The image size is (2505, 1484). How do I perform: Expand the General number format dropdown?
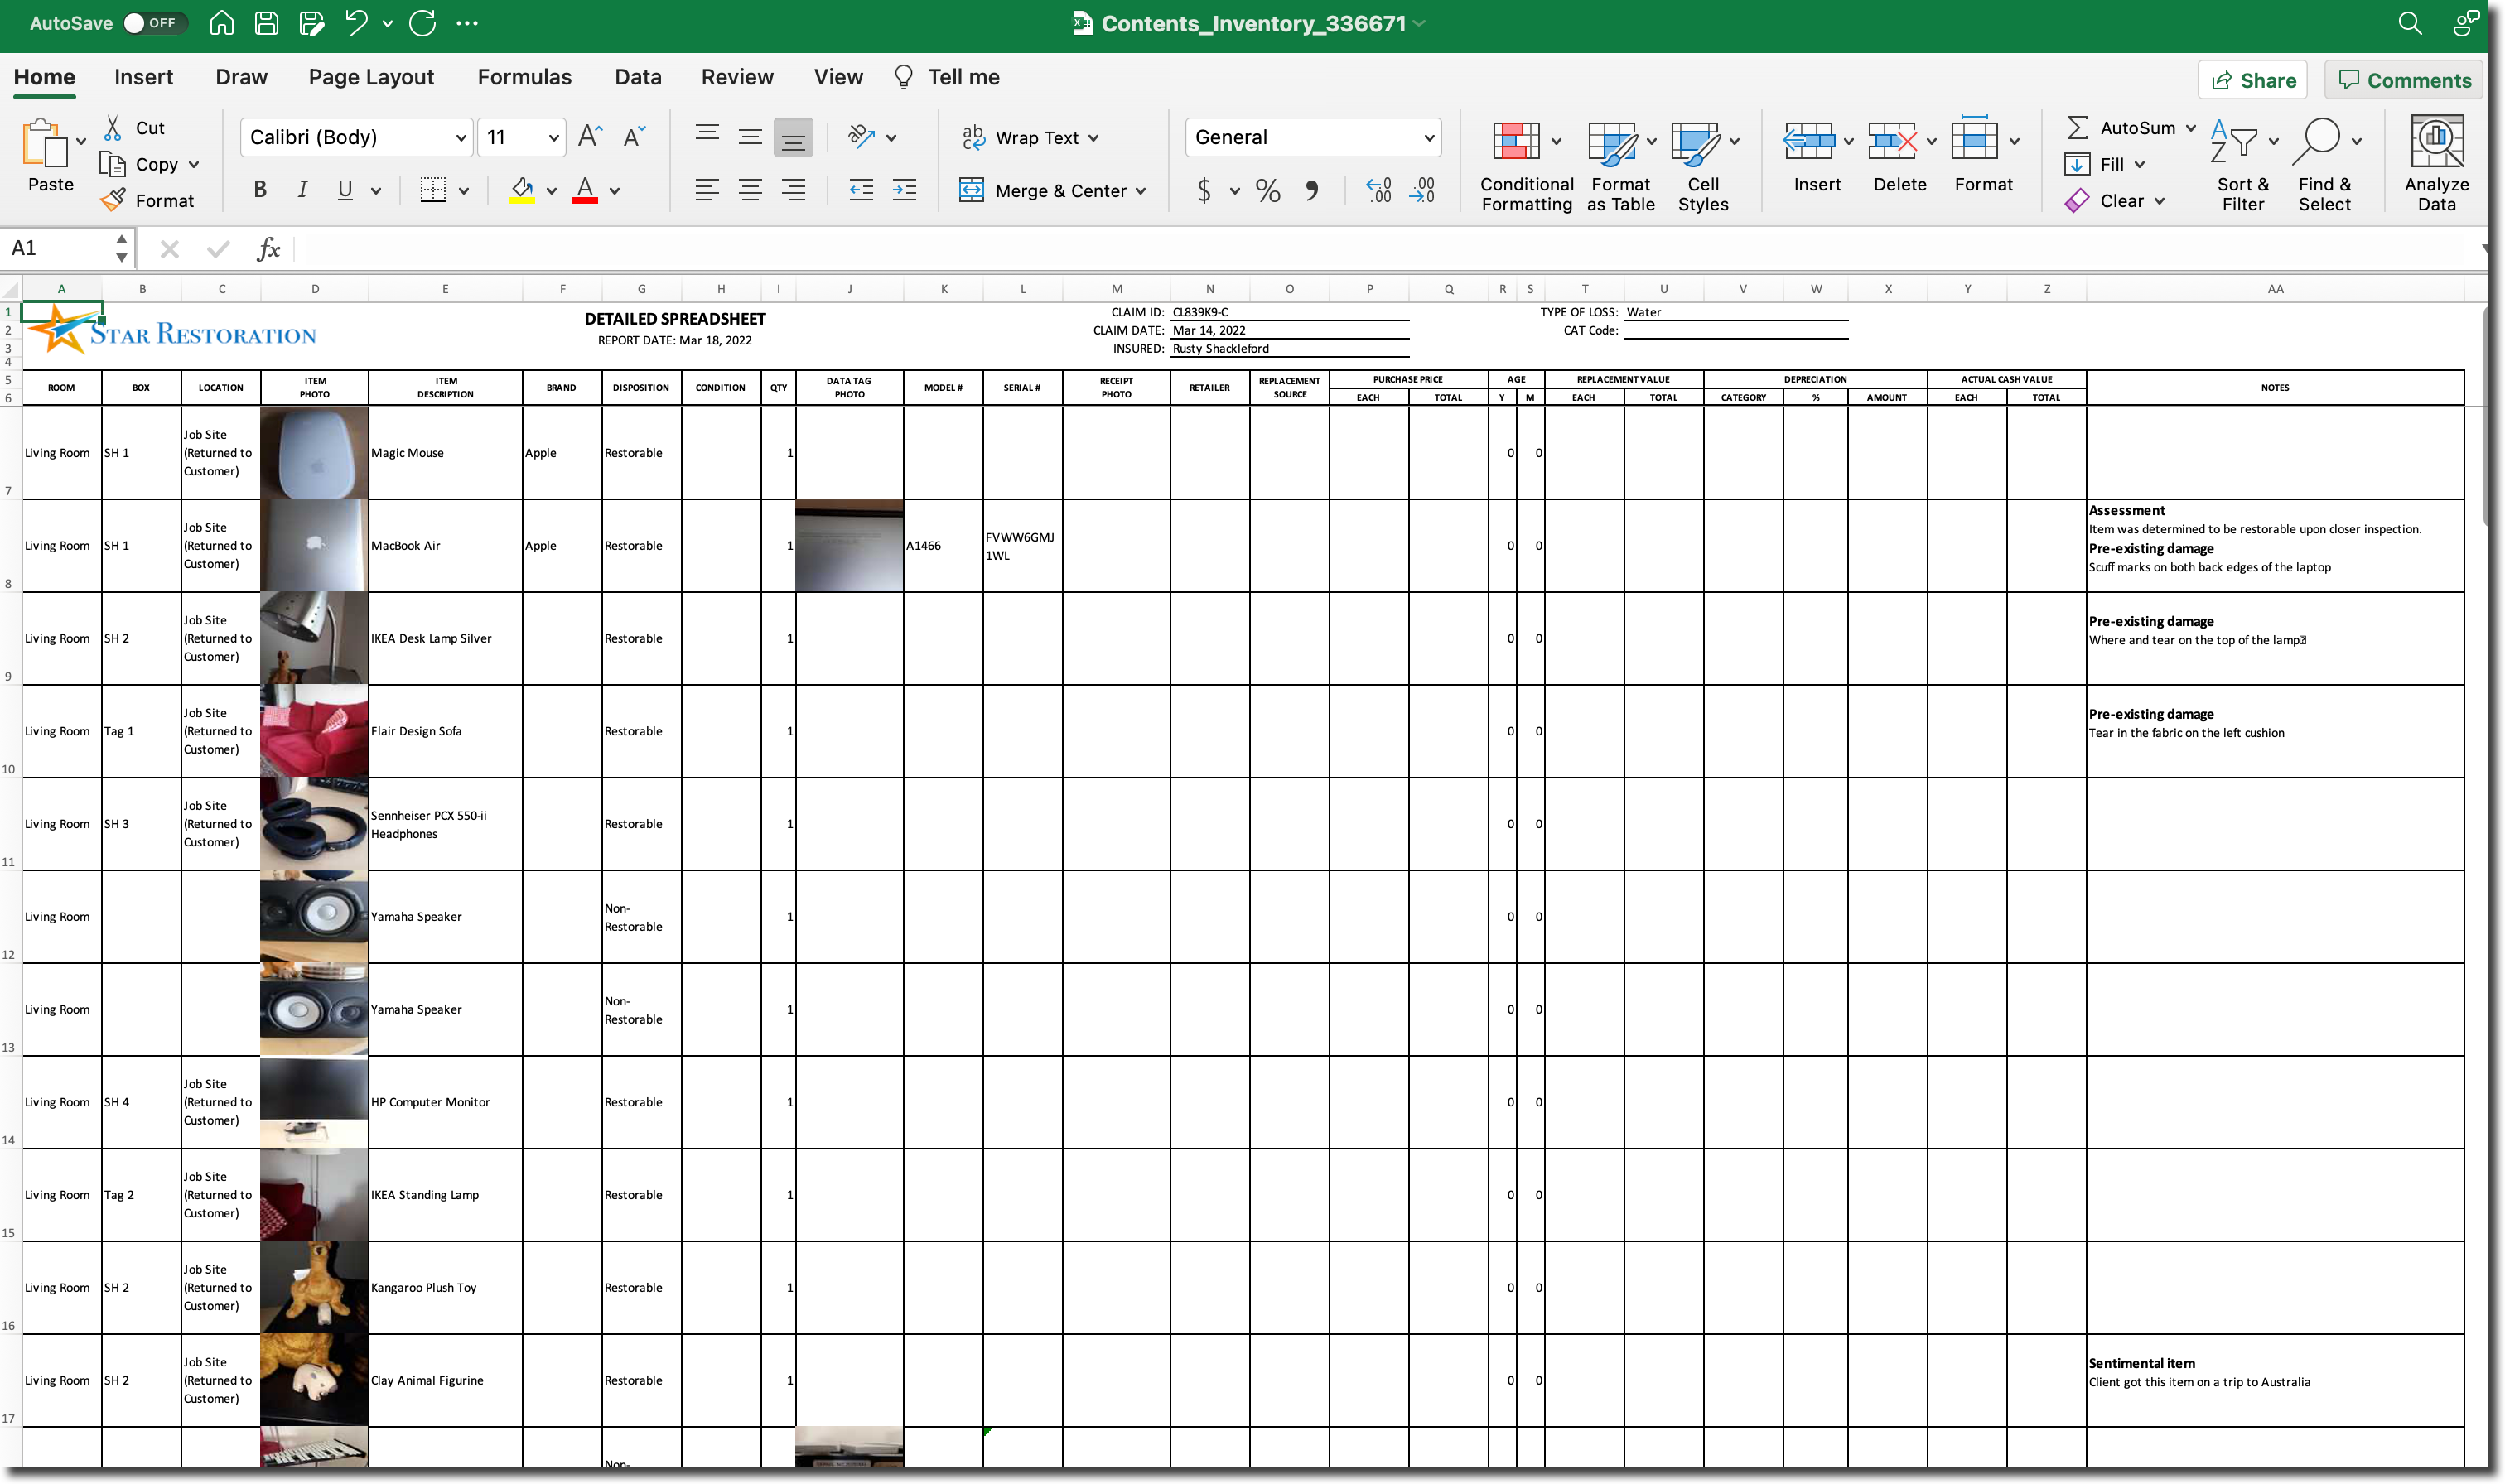click(x=1428, y=138)
